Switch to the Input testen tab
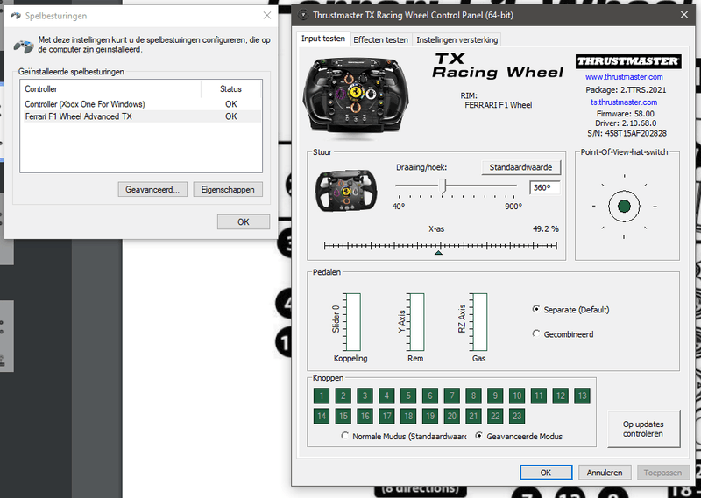Screen dimensions: 701x498 click(x=323, y=39)
